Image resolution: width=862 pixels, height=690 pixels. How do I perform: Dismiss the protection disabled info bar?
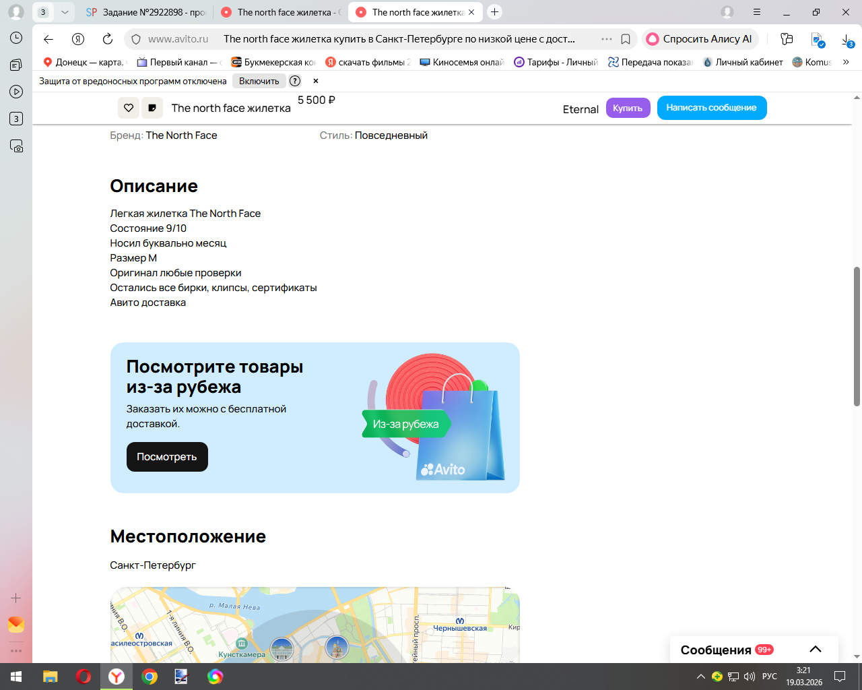point(315,81)
